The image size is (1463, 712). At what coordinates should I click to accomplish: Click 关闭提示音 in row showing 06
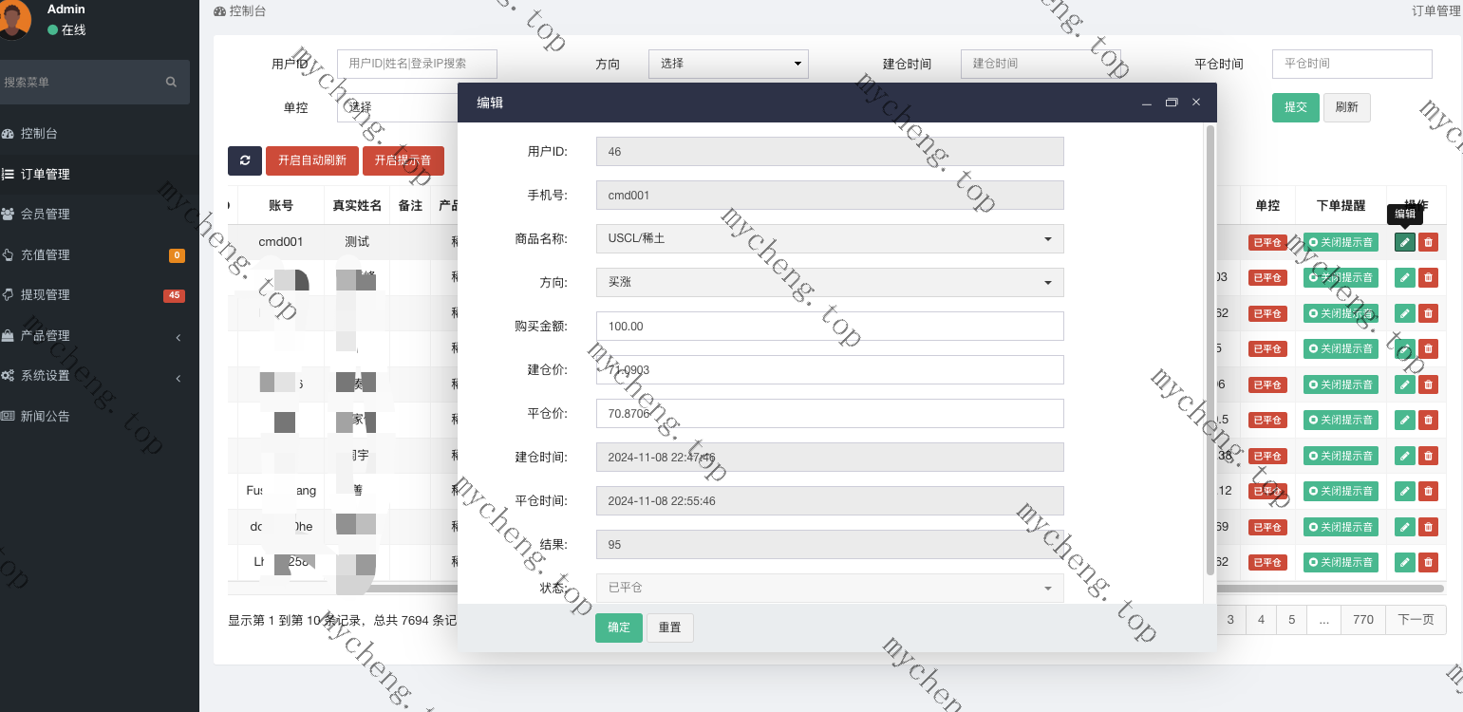pyautogui.click(x=1341, y=384)
